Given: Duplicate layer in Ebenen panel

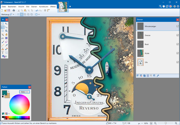Looking at the screenshot, I should [x=144, y=75].
